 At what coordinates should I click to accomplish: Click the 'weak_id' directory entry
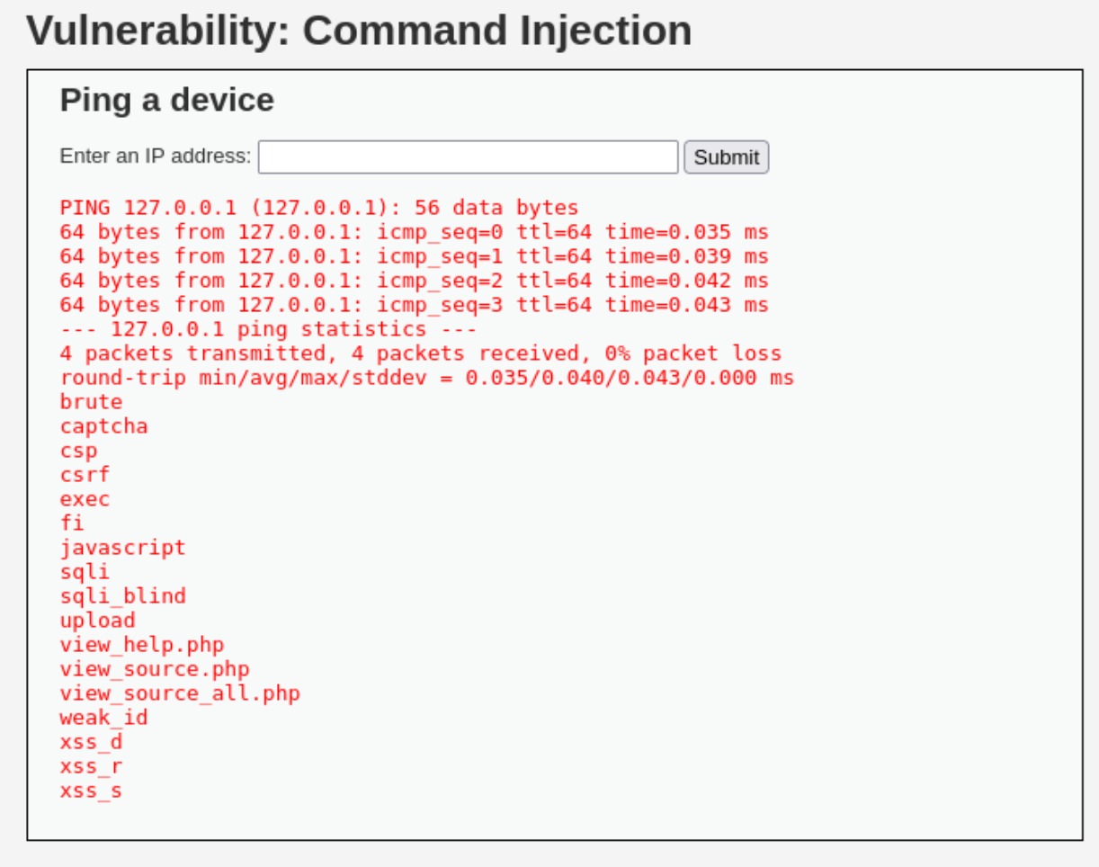click(103, 718)
